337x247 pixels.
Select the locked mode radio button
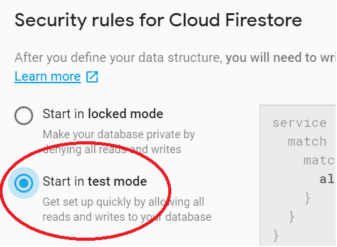(x=24, y=116)
